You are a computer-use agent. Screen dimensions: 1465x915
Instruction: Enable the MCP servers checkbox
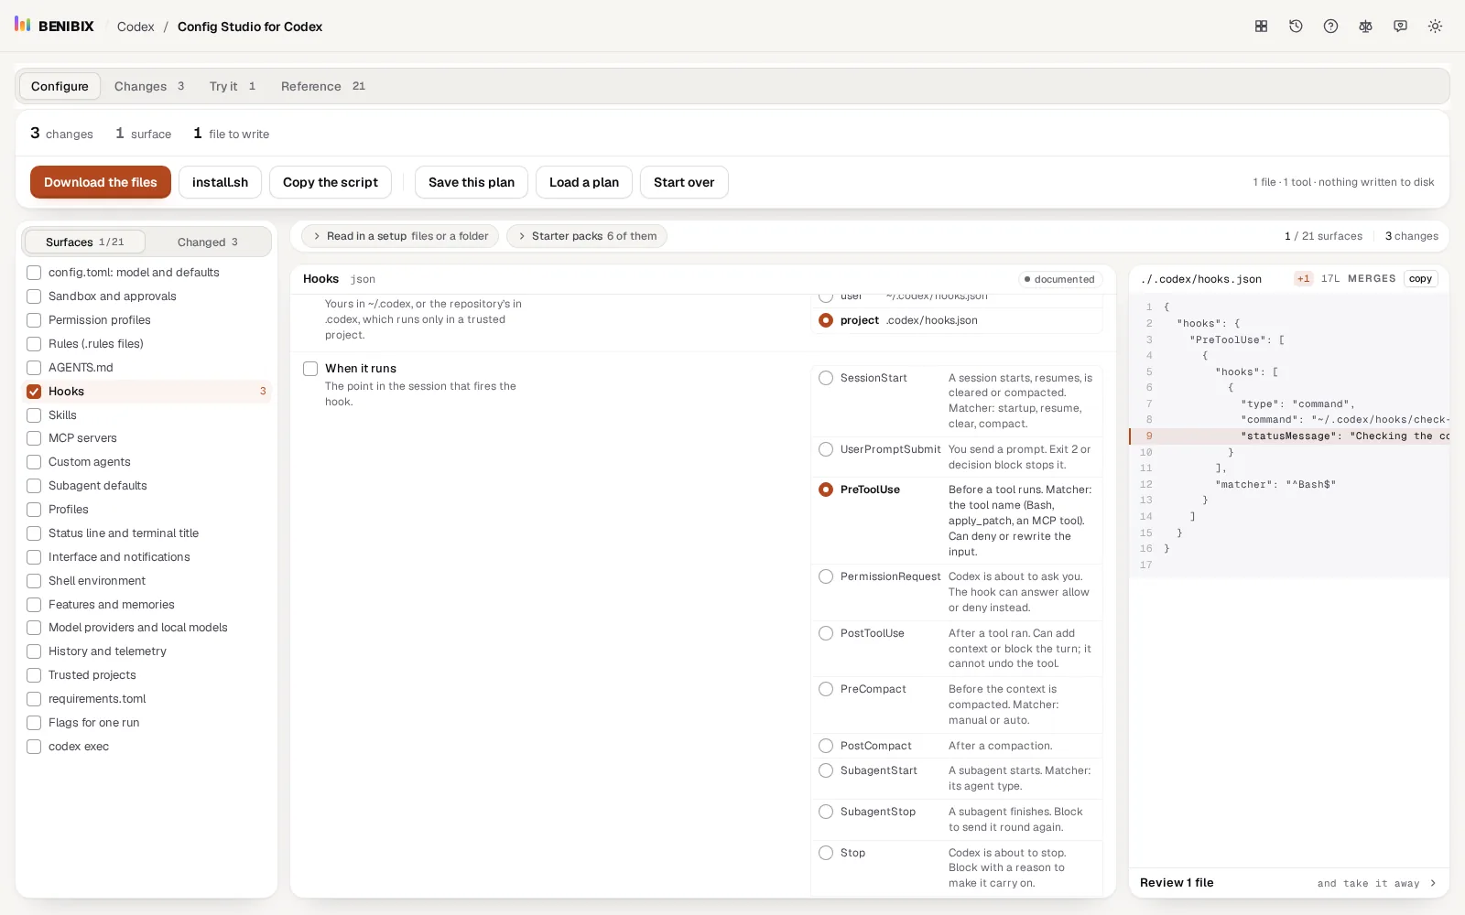34,438
